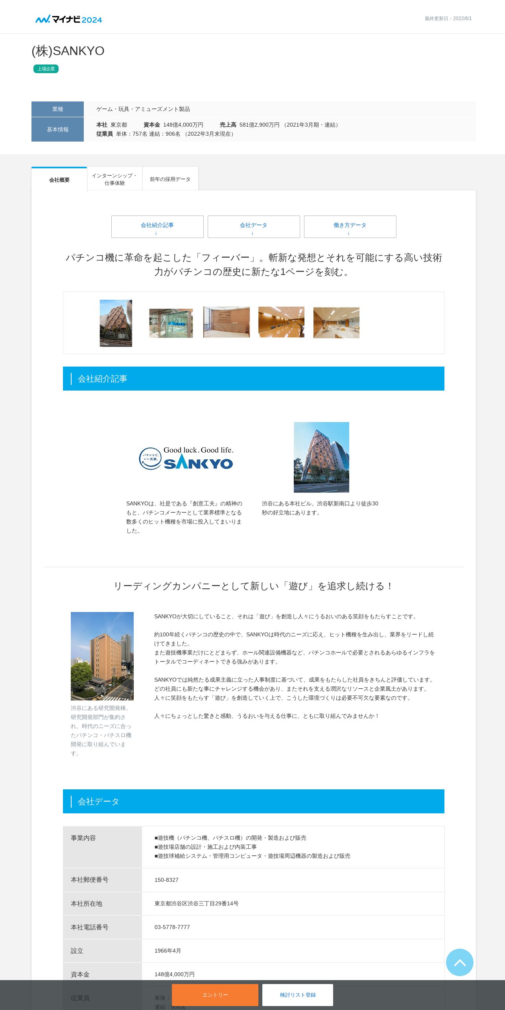Click phone number 03-5778-7777
Viewport: 505px width, 1010px height.
coord(172,927)
